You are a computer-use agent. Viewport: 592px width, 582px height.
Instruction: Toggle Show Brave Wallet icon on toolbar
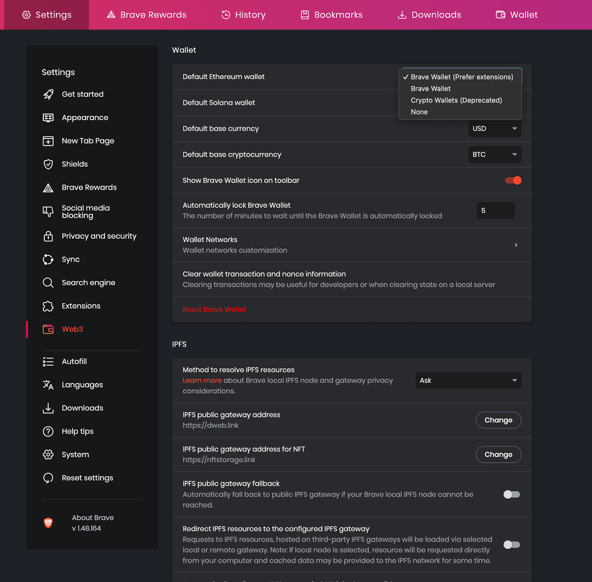[513, 180]
